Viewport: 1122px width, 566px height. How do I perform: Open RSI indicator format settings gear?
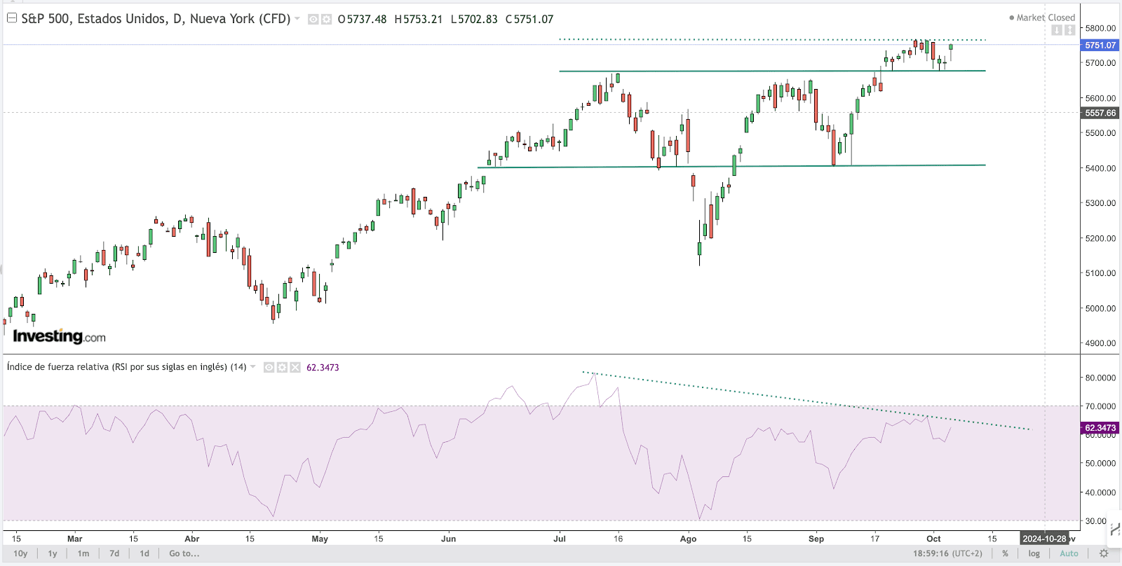point(282,367)
